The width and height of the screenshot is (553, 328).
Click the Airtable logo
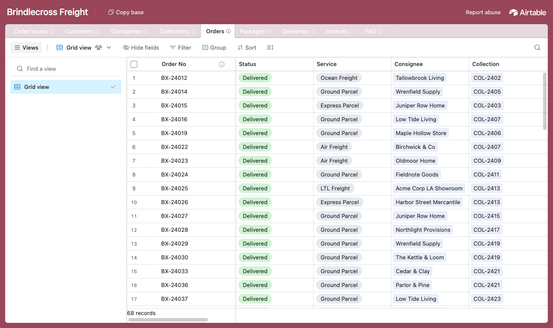528,13
